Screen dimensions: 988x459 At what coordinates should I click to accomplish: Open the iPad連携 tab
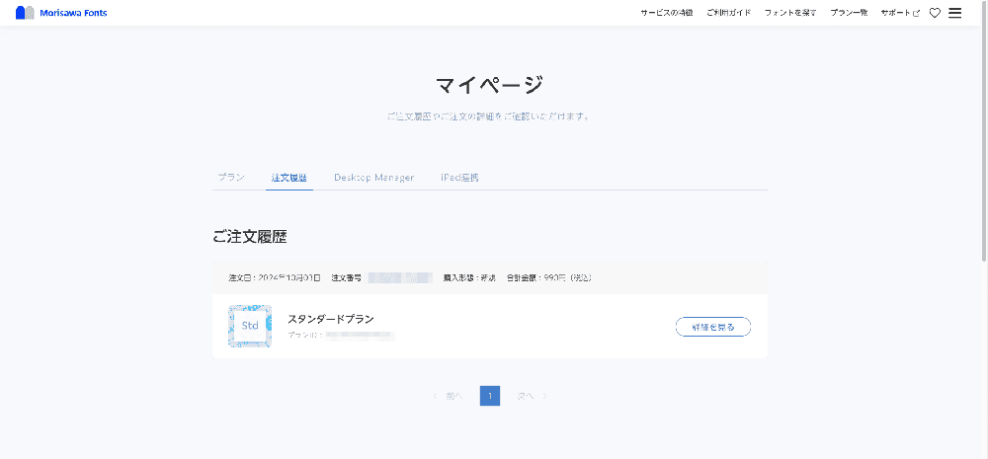(459, 178)
